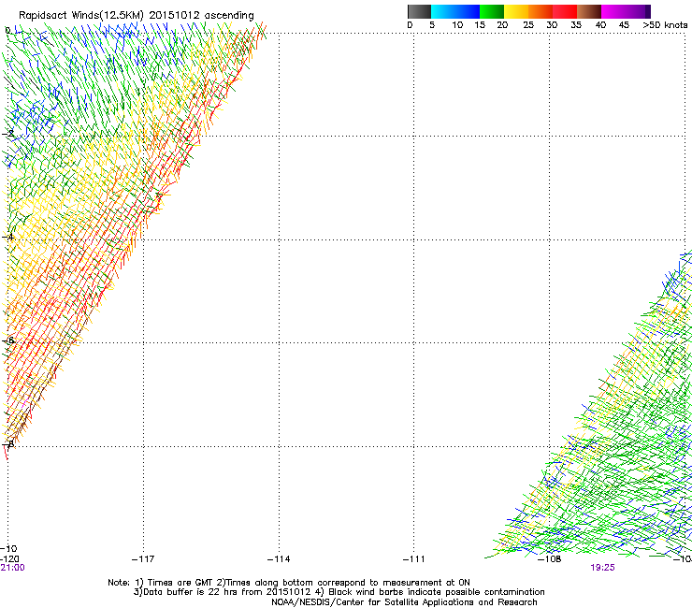Click the purple '19:25' swath time label
692x608 pixels.
click(x=602, y=568)
